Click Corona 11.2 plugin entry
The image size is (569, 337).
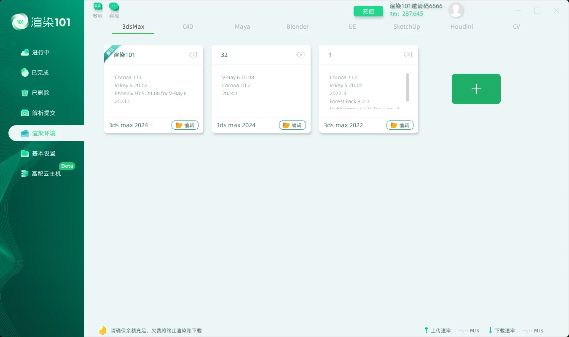click(x=344, y=78)
